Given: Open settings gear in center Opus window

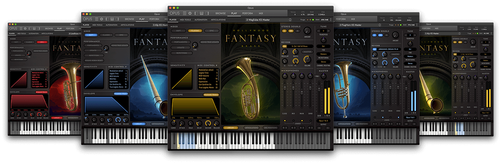Looking at the screenshot, I should pyautogui.click(x=190, y=13).
